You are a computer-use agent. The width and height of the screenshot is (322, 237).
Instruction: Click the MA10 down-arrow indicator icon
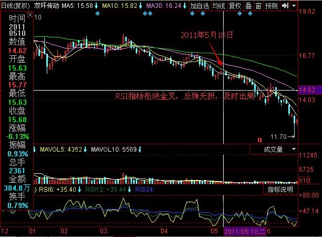coord(140,6)
